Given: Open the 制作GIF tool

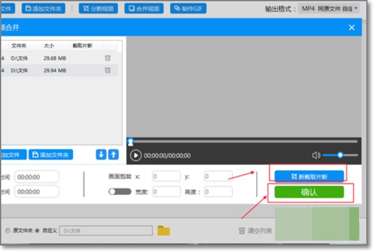Looking at the screenshot, I should tap(188, 9).
